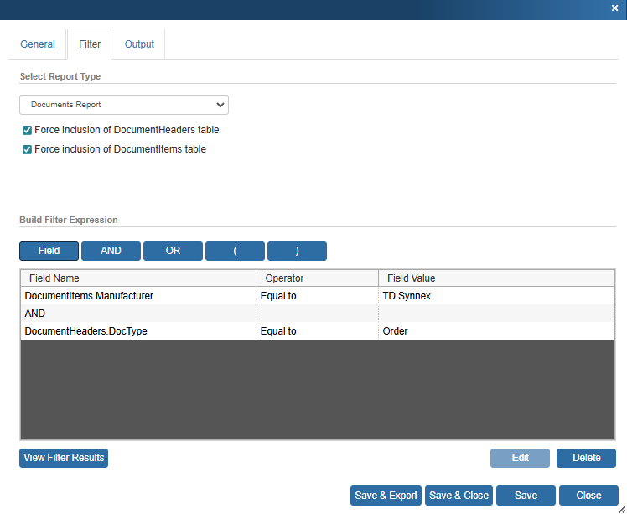627x514 pixels.
Task: Click View Filter Results
Action: [x=64, y=458]
